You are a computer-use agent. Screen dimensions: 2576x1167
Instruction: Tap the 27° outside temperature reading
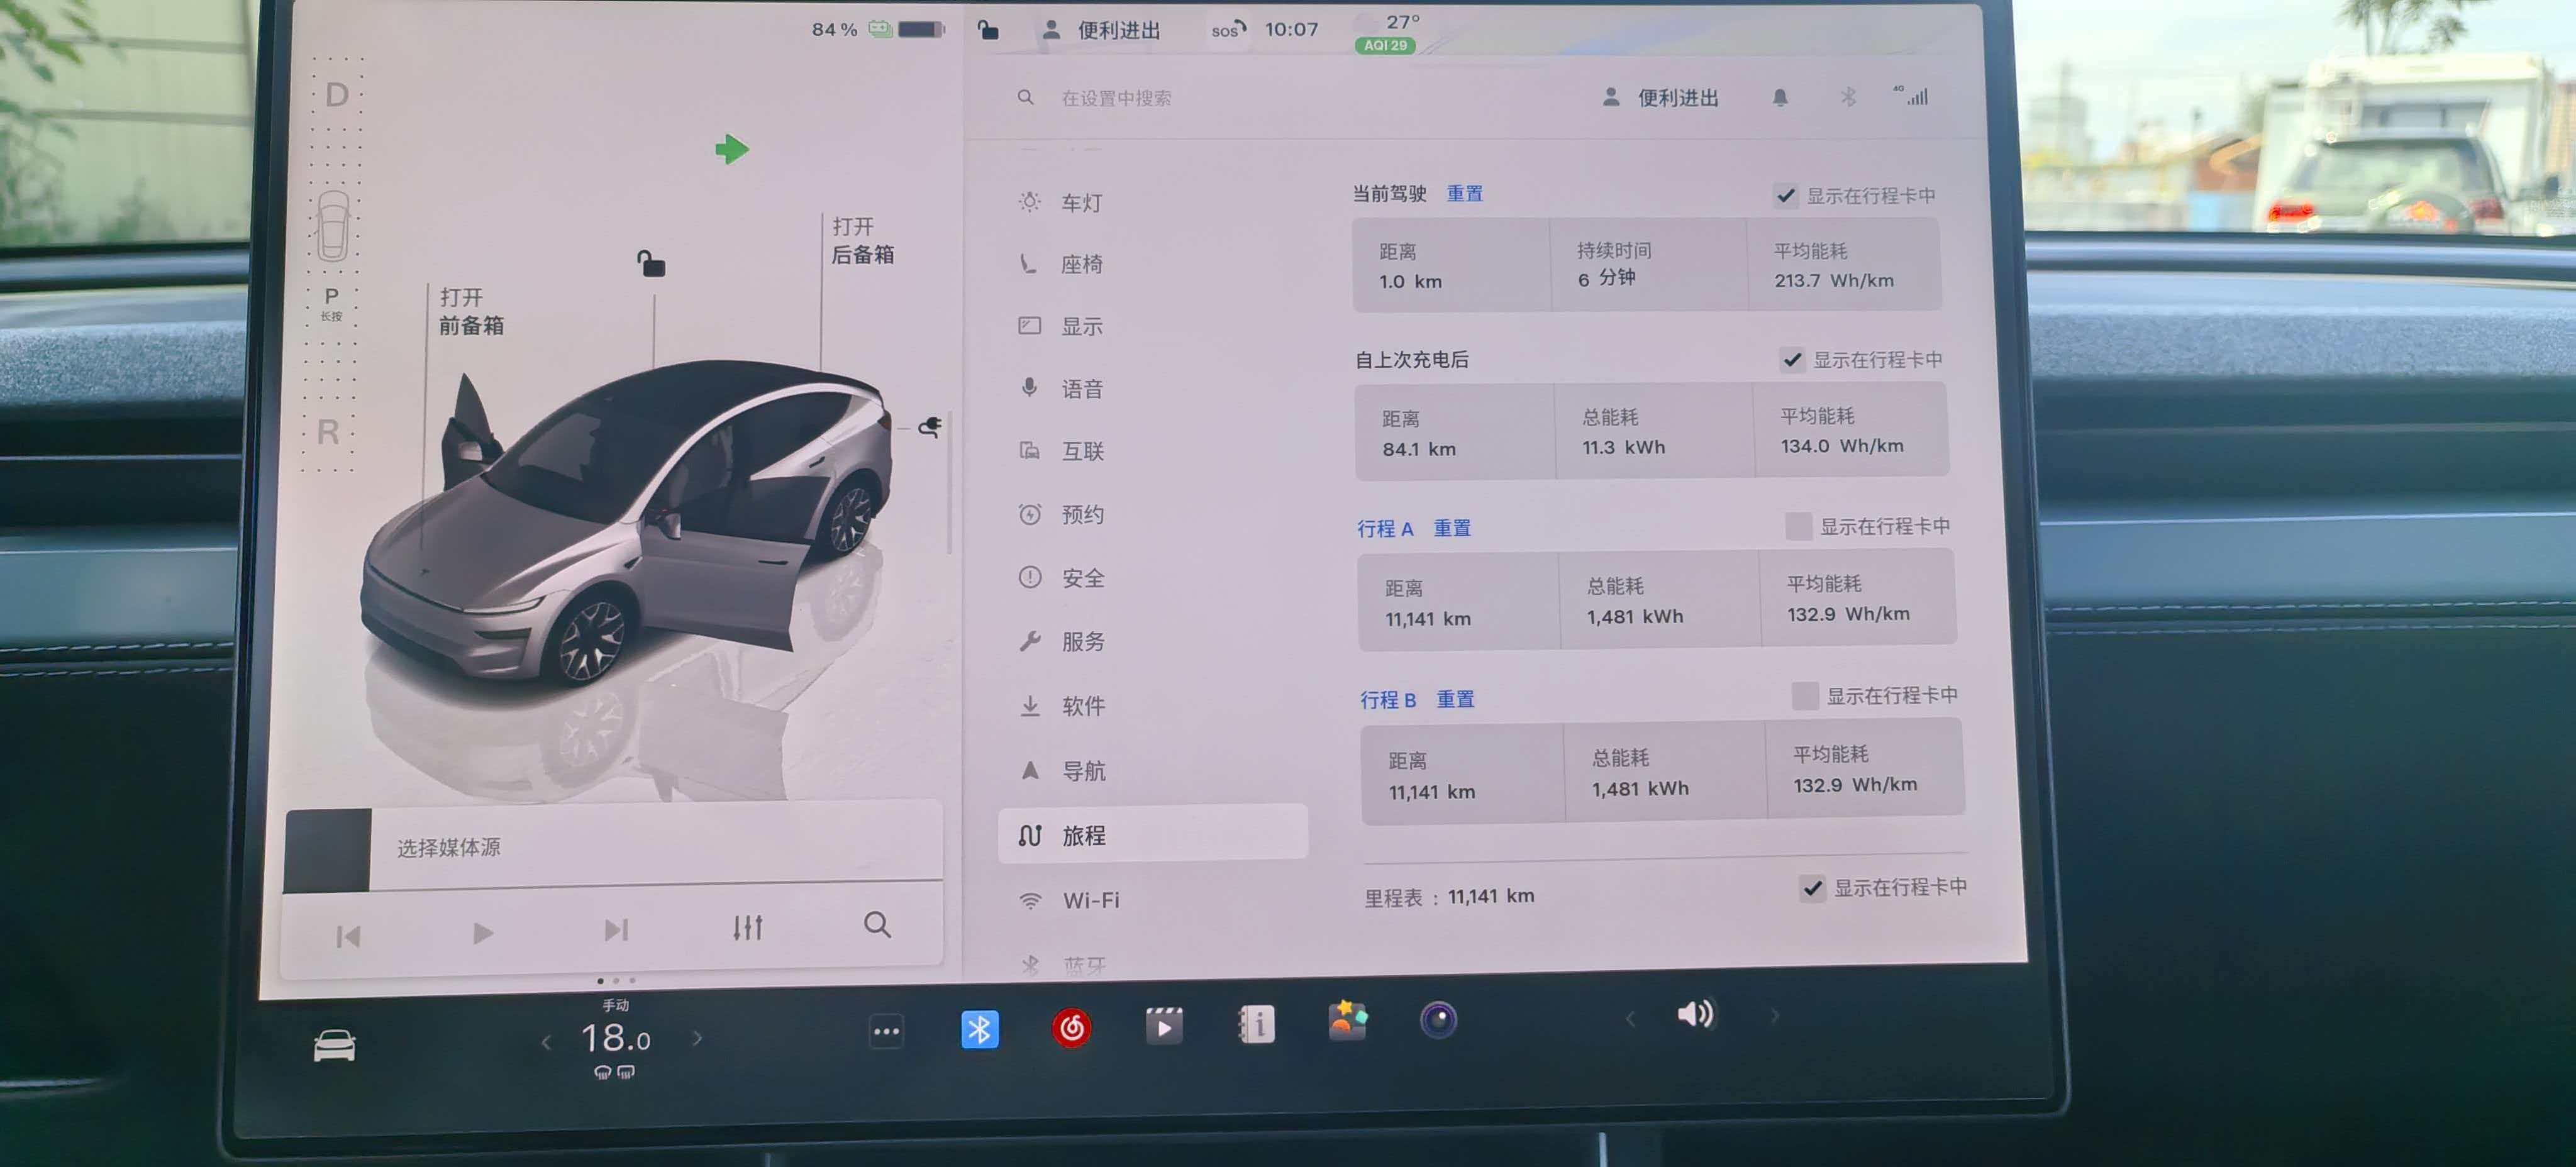(1403, 21)
